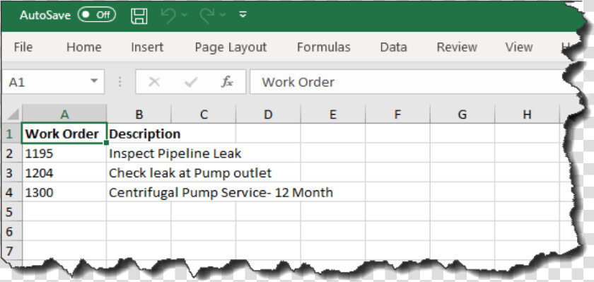Open the Customize Quick Access Toolbar dropdown
The width and height of the screenshot is (594, 282).
[243, 15]
